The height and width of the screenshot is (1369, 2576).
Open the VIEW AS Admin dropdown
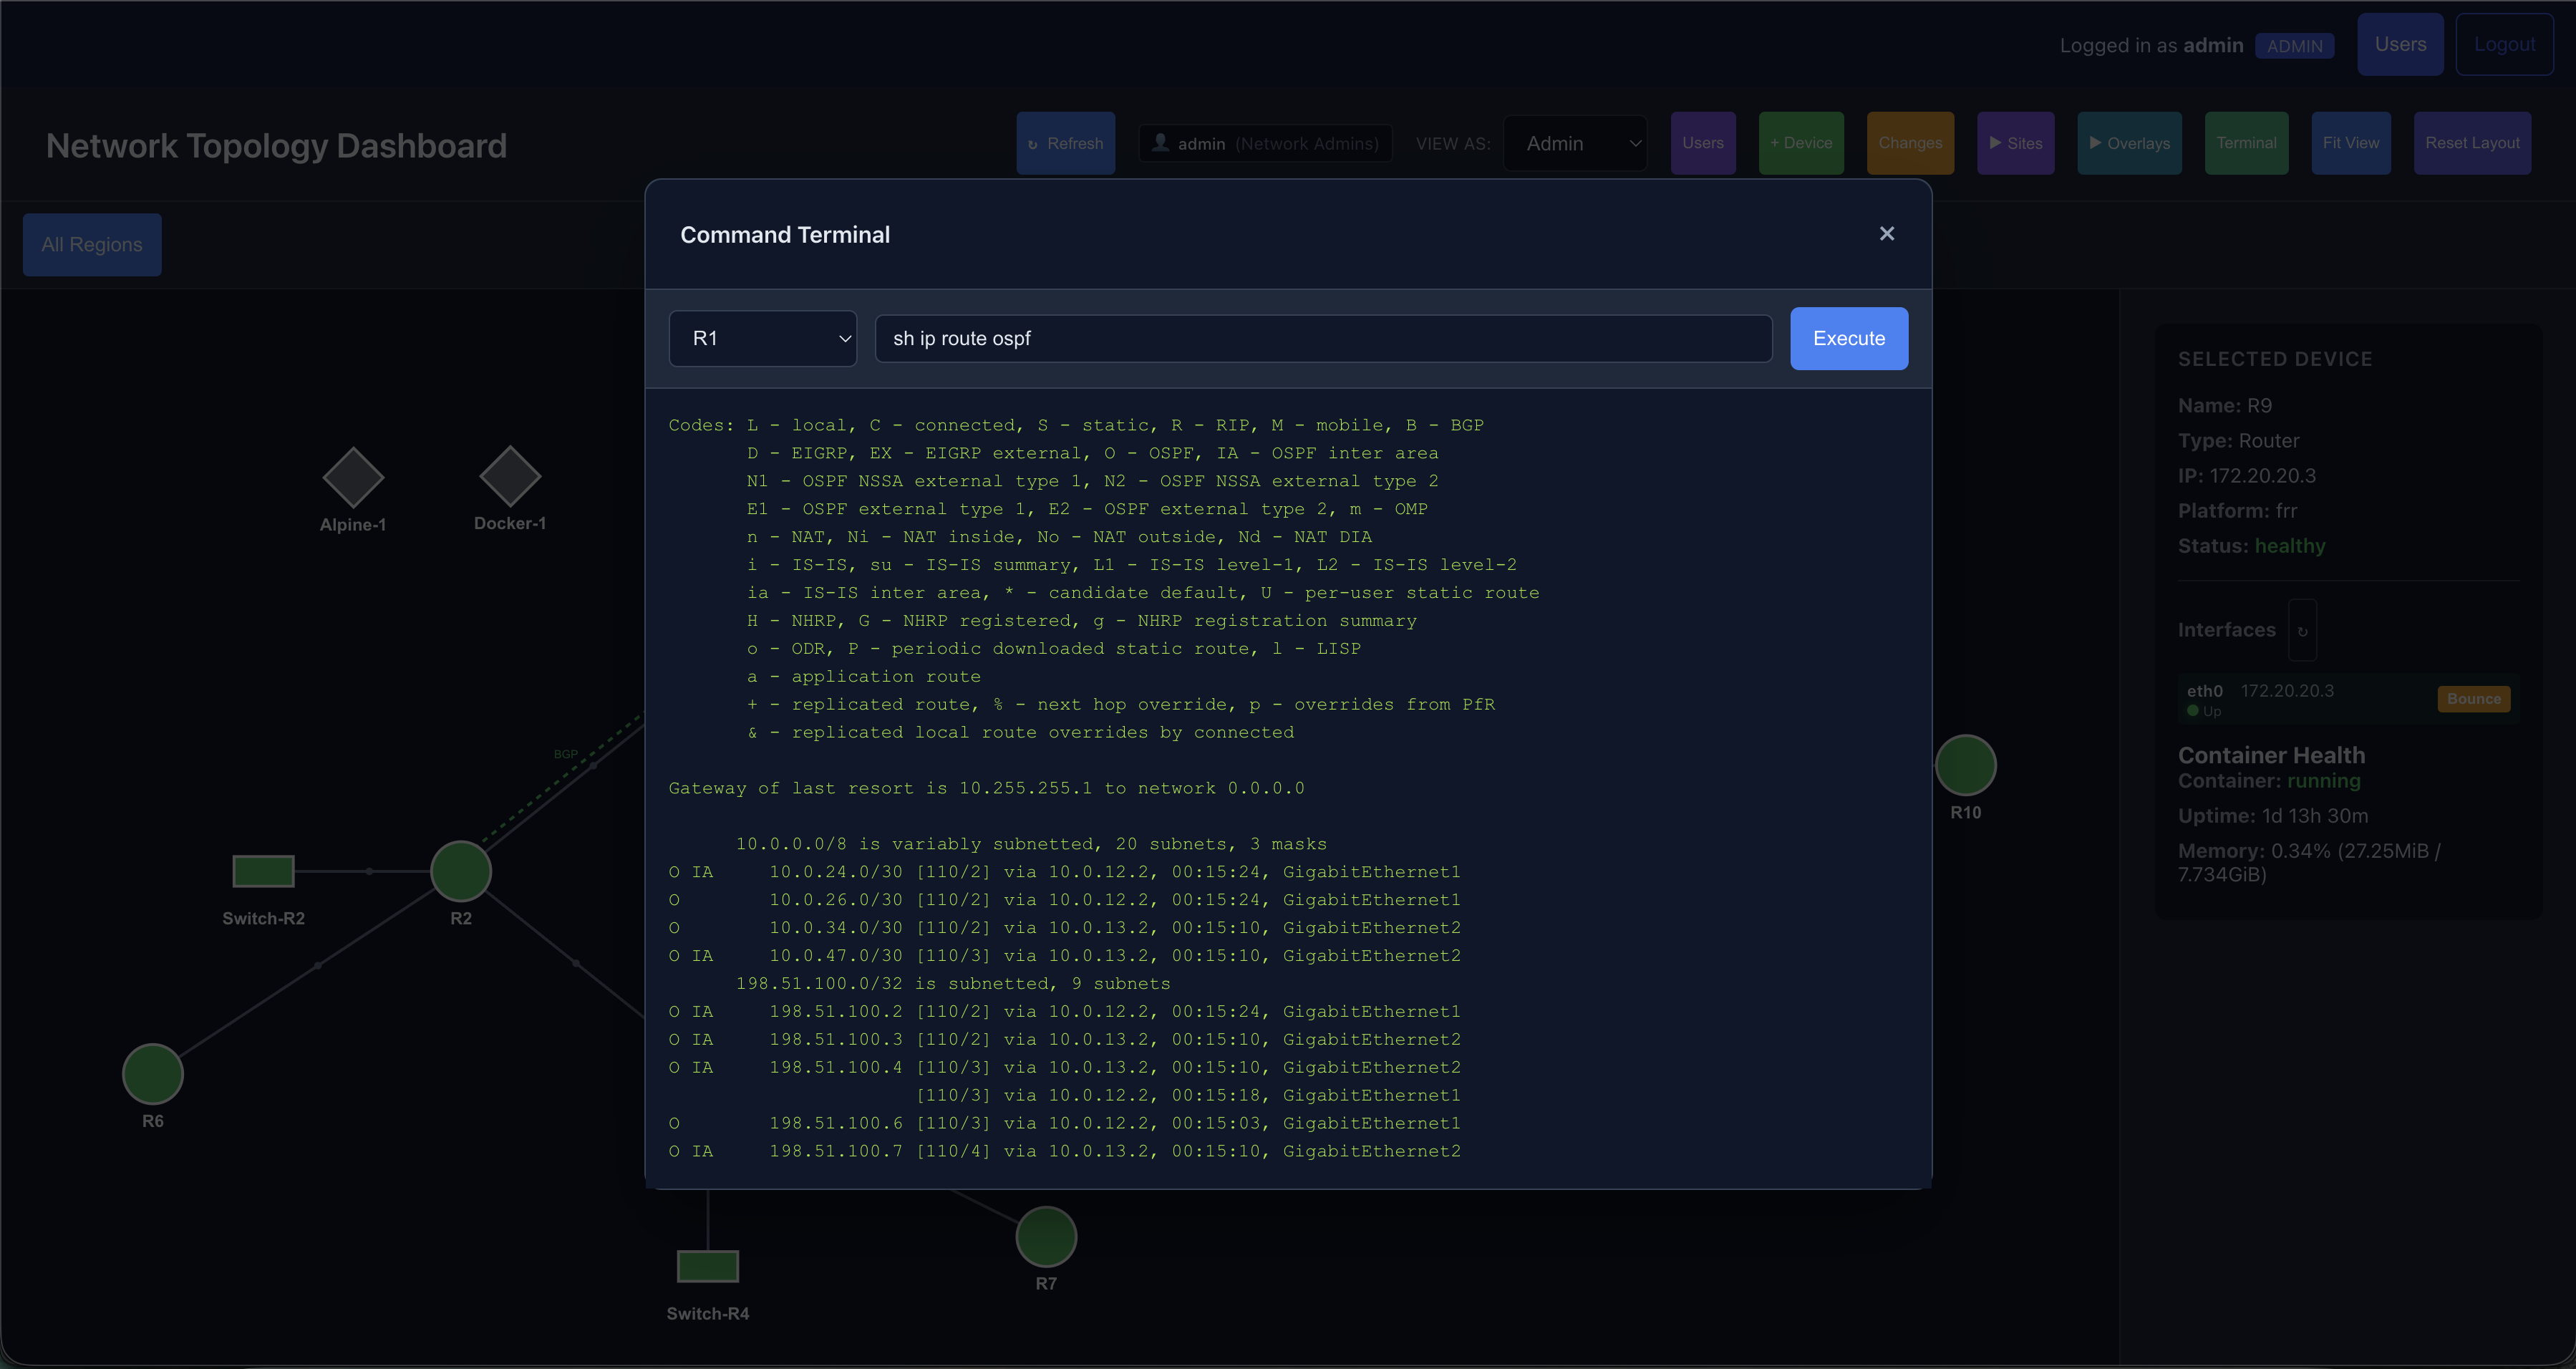pyautogui.click(x=1575, y=143)
